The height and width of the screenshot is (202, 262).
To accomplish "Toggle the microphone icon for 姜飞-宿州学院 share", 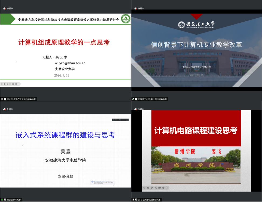I will 133,200.
